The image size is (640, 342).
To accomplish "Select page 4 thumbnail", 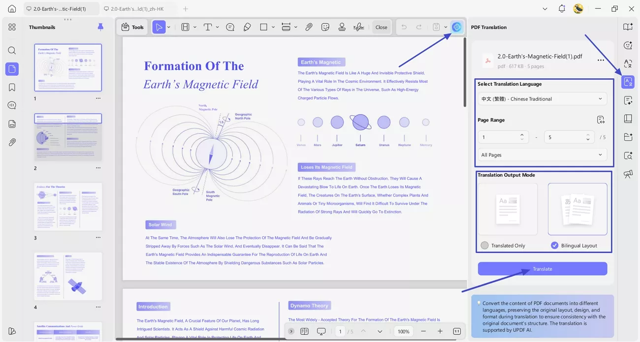I will 68,276.
